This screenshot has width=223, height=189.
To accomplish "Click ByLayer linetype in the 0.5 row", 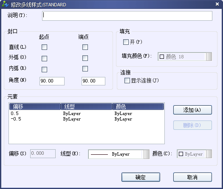I will [x=72, y=114].
